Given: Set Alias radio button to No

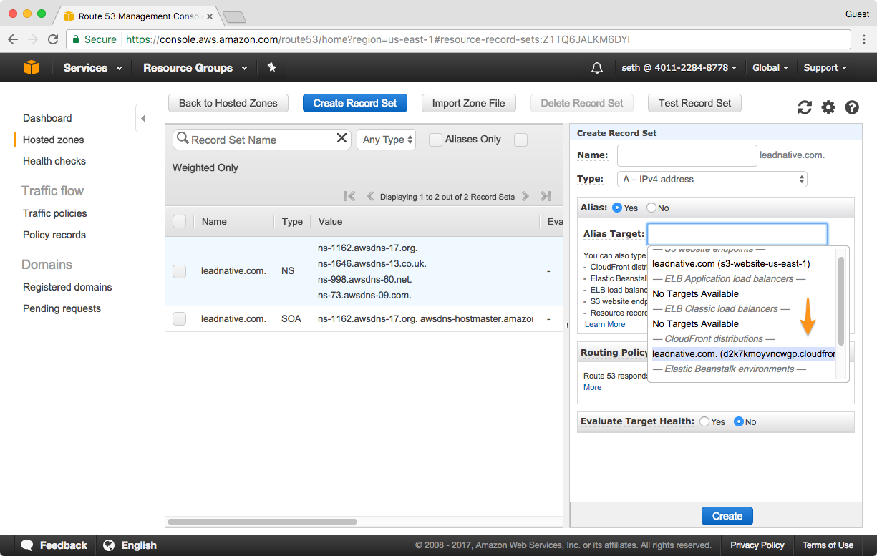Looking at the screenshot, I should (651, 208).
